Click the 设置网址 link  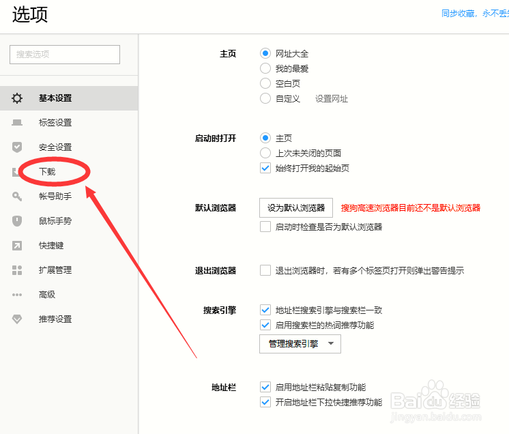pyautogui.click(x=332, y=99)
